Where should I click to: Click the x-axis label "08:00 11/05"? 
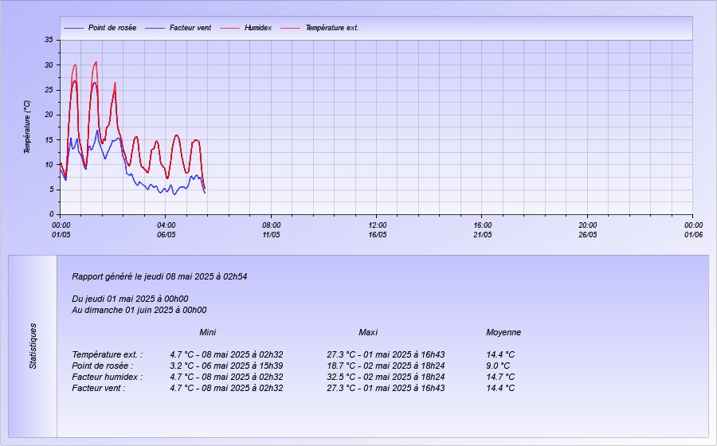coord(271,230)
